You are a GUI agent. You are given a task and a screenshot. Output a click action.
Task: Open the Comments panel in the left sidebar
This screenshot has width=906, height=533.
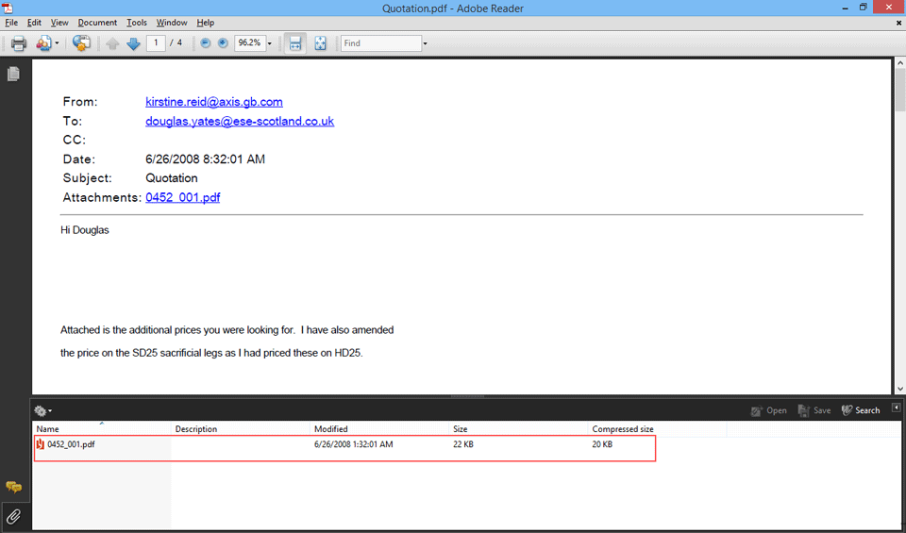[13, 487]
